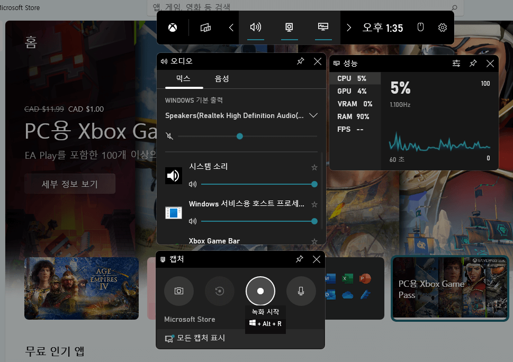Adjust the 시스템 소리 volume slider
The height and width of the screenshot is (362, 513).
pos(259,184)
